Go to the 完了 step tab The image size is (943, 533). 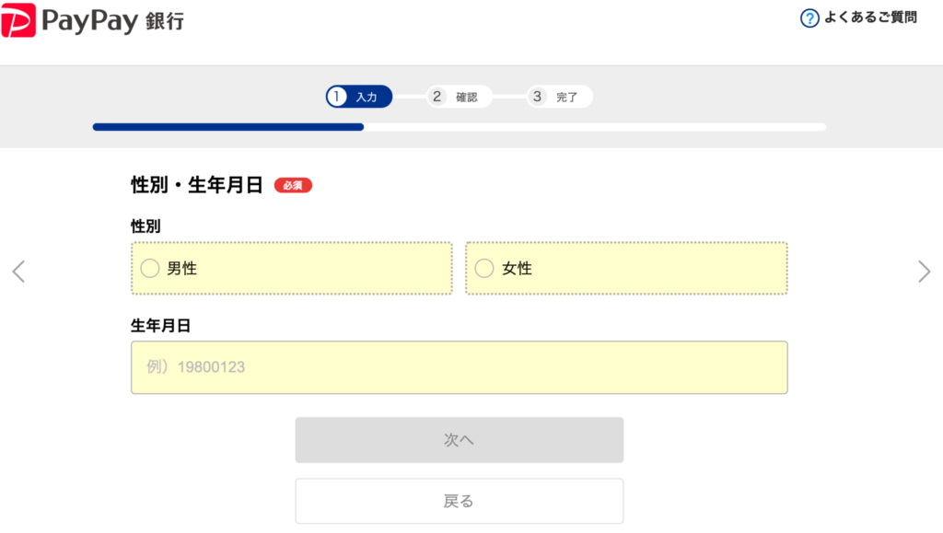pyautogui.click(x=566, y=98)
